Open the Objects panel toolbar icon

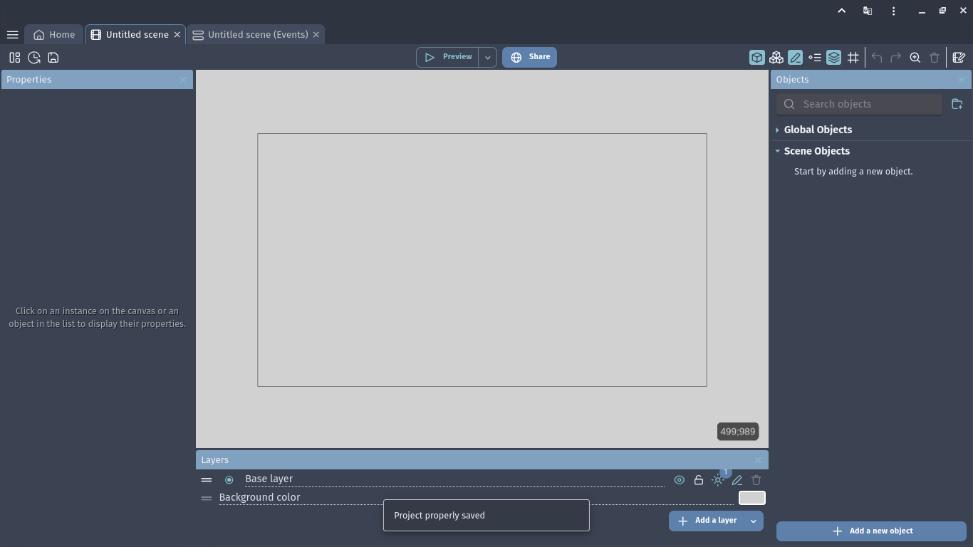[x=756, y=57]
